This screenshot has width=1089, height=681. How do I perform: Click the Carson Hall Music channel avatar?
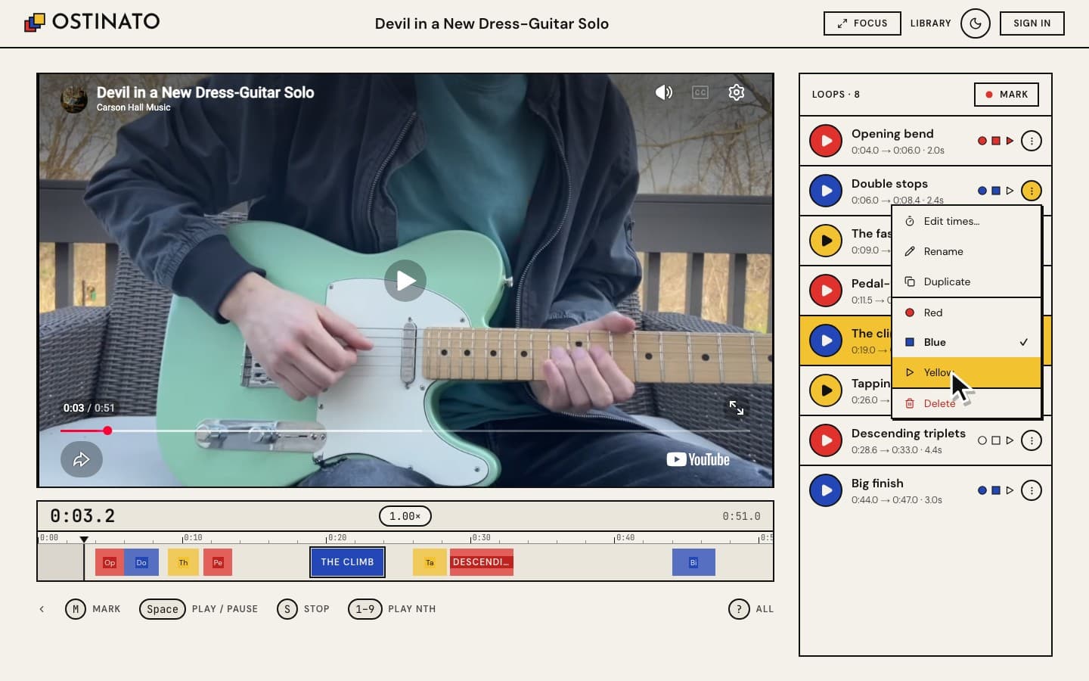(74, 99)
